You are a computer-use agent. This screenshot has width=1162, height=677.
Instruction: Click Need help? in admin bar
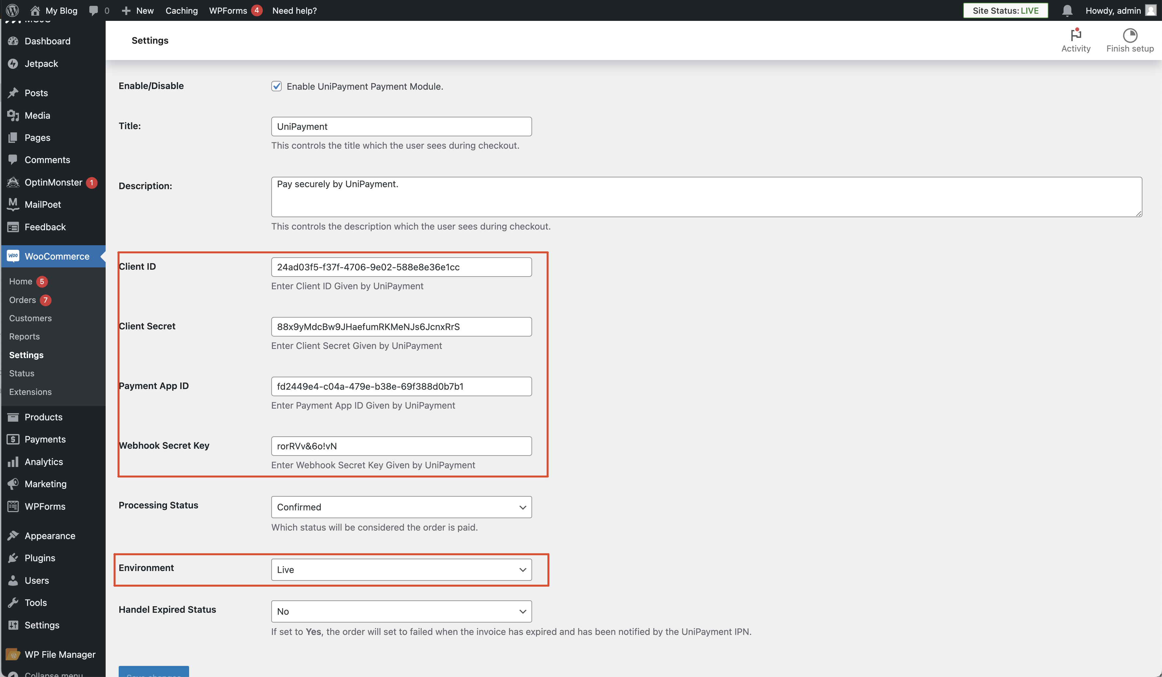(294, 10)
